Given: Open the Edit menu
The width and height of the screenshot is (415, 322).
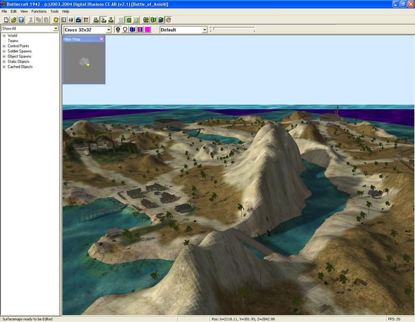Looking at the screenshot, I should coord(13,11).
